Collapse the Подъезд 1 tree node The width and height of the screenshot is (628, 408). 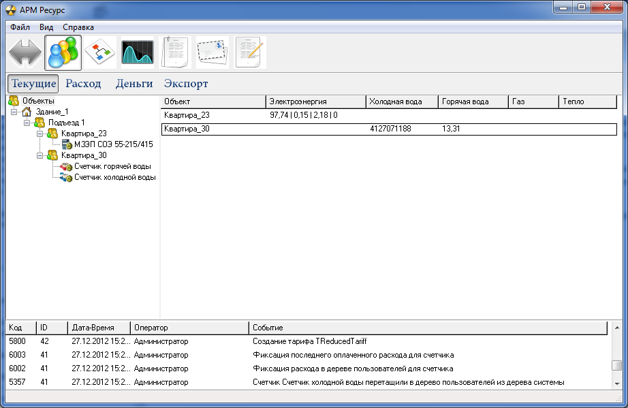(x=27, y=123)
